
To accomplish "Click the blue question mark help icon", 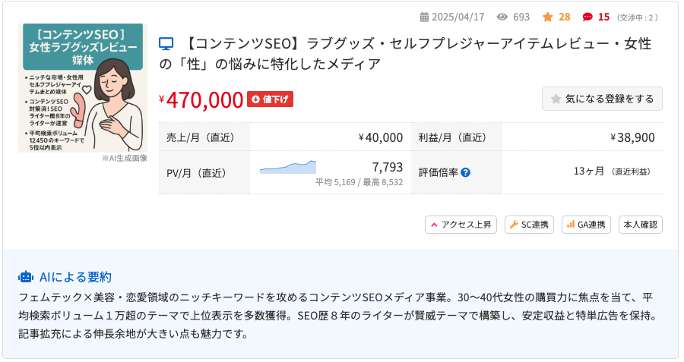I will (465, 172).
